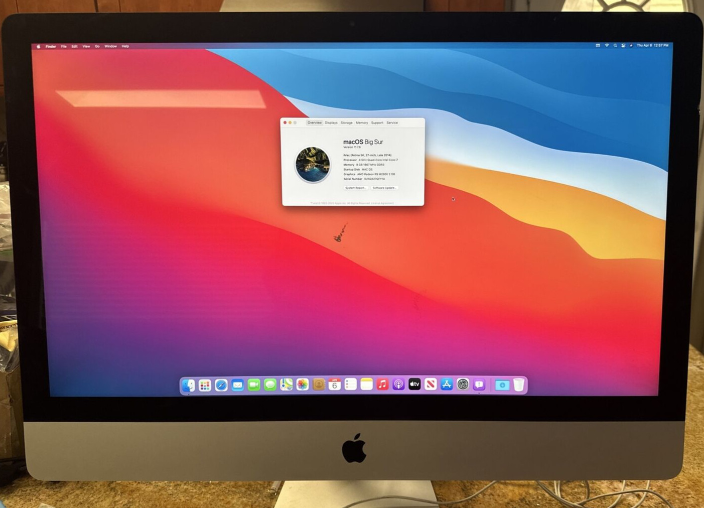Click the iMac Retina 5K model line
Image resolution: width=704 pixels, height=508 pixels.
click(x=367, y=155)
